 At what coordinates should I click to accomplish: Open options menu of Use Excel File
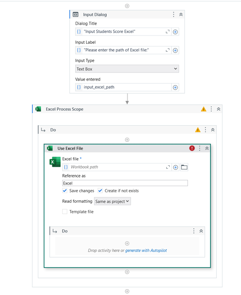click(200, 148)
